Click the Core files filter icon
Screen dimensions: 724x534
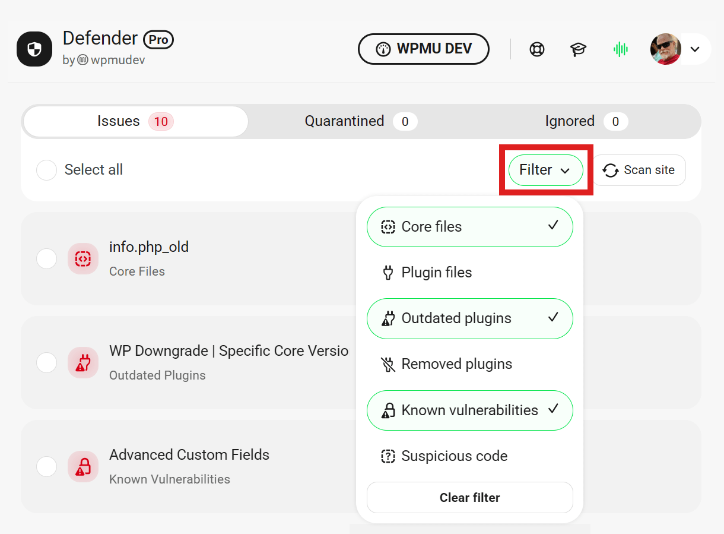click(x=388, y=227)
